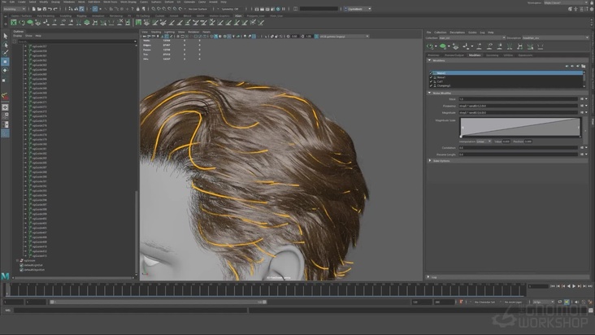
Task: Open the Display menu in Outliner
Action: pos(18,36)
